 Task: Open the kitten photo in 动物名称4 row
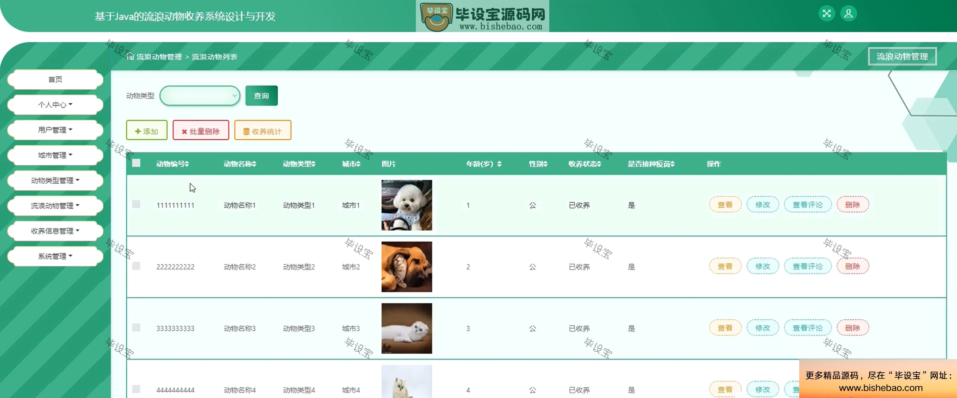407,381
